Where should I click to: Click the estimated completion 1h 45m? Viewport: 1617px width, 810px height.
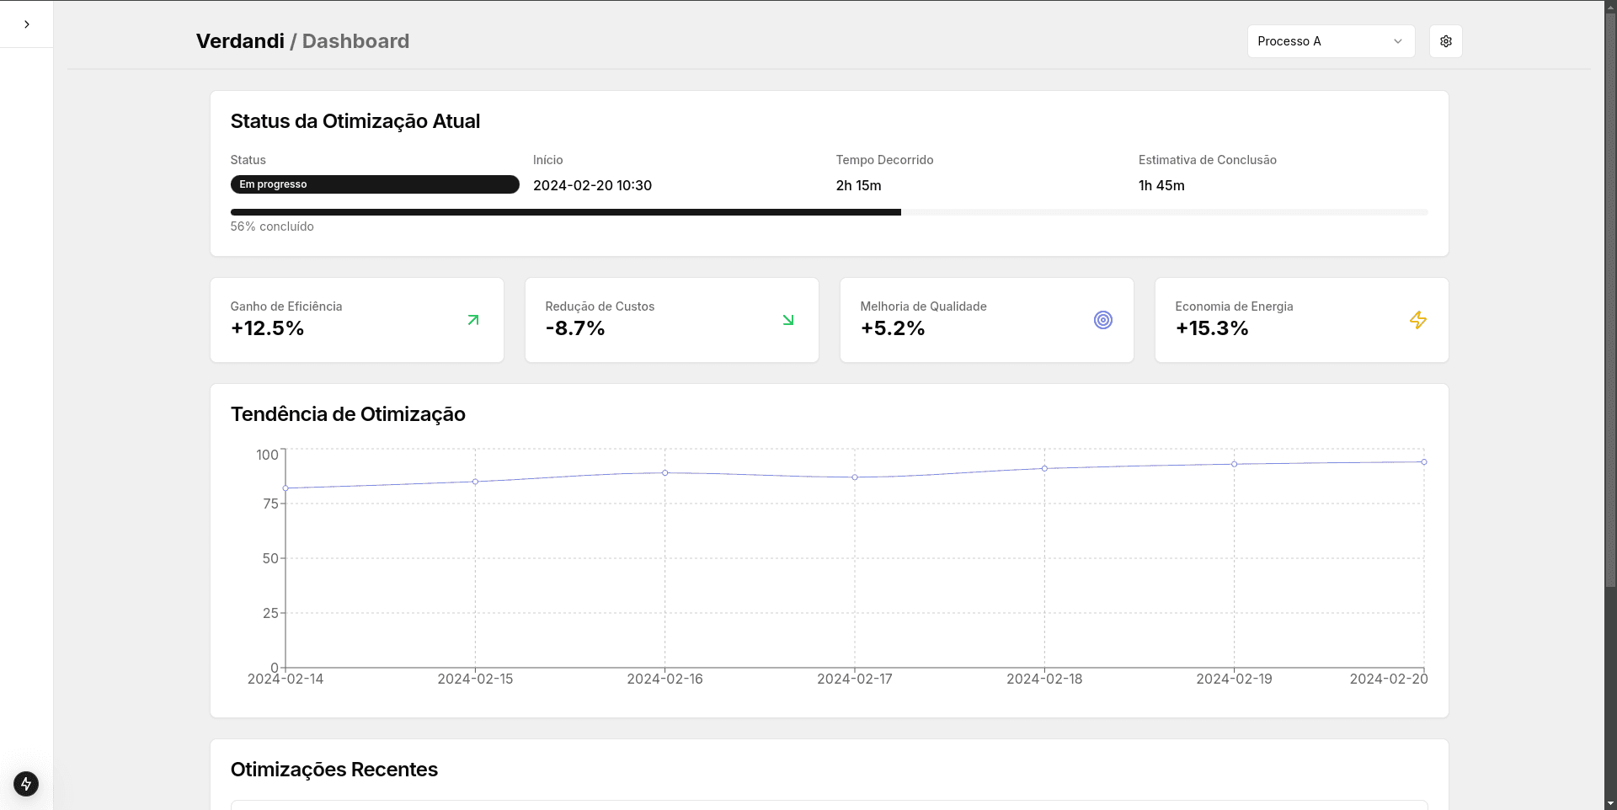[1161, 185]
